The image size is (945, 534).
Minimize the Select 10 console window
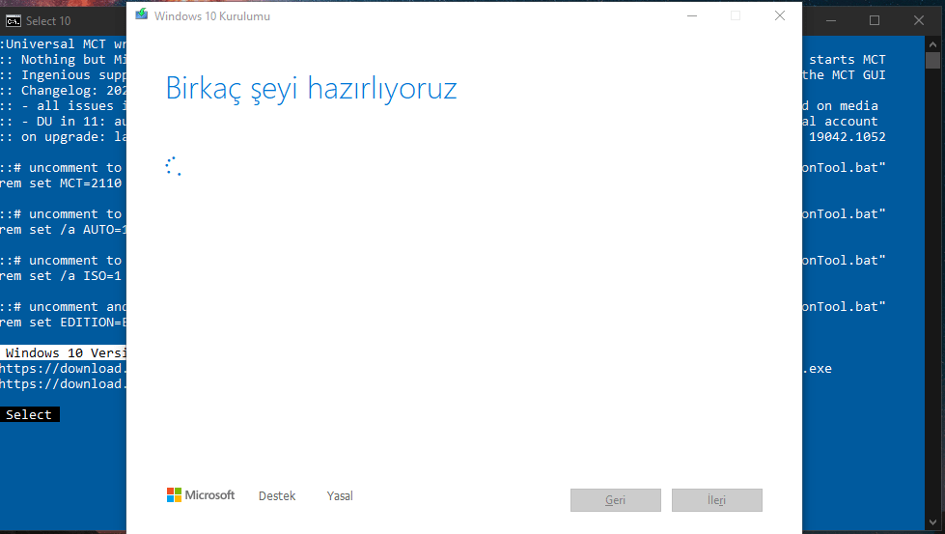click(x=831, y=20)
